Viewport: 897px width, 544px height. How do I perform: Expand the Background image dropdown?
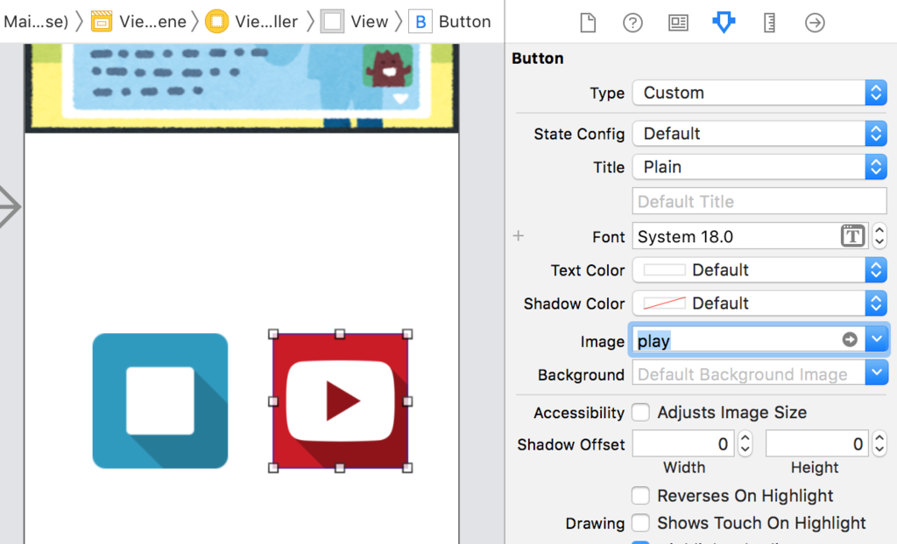876,373
